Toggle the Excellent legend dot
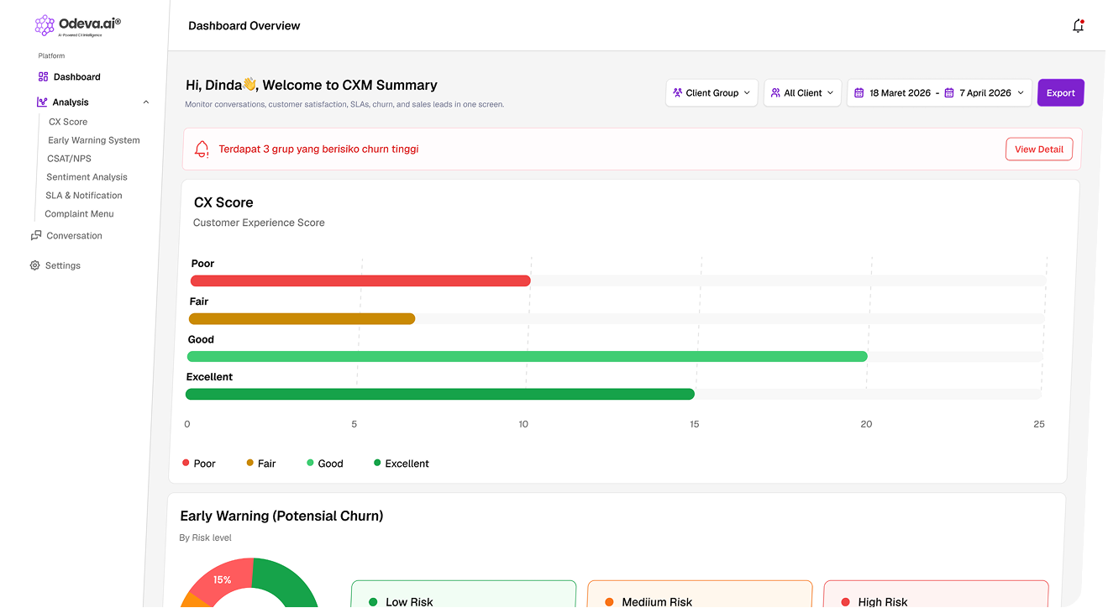This screenshot has width=1108, height=608. [377, 463]
